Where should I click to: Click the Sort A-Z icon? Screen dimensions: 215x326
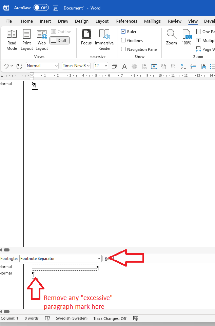click(x=183, y=66)
